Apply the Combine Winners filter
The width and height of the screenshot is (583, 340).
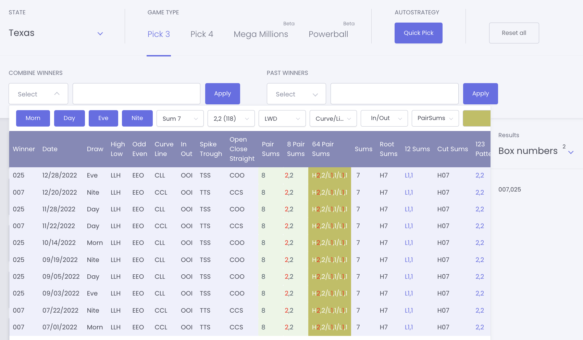click(x=222, y=94)
